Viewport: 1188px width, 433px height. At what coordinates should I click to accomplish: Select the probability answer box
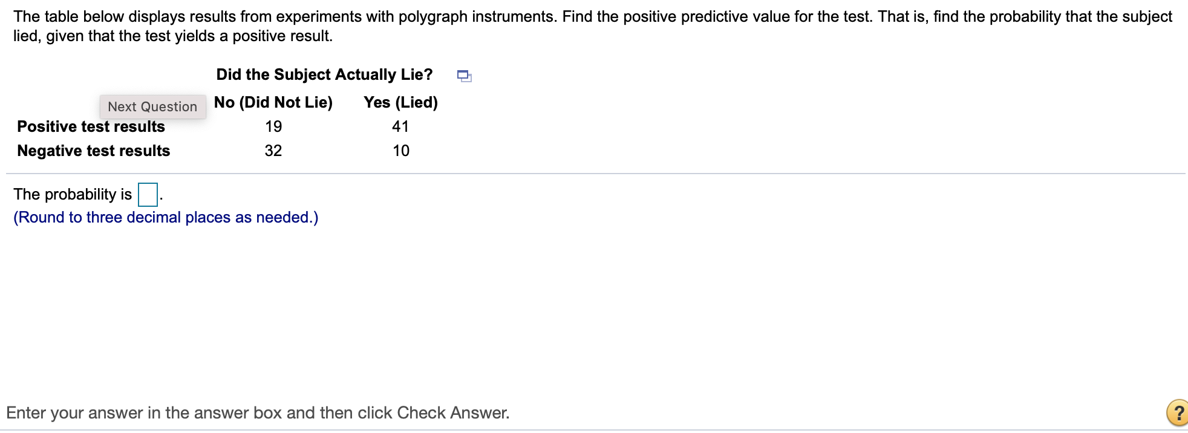pyautogui.click(x=148, y=195)
